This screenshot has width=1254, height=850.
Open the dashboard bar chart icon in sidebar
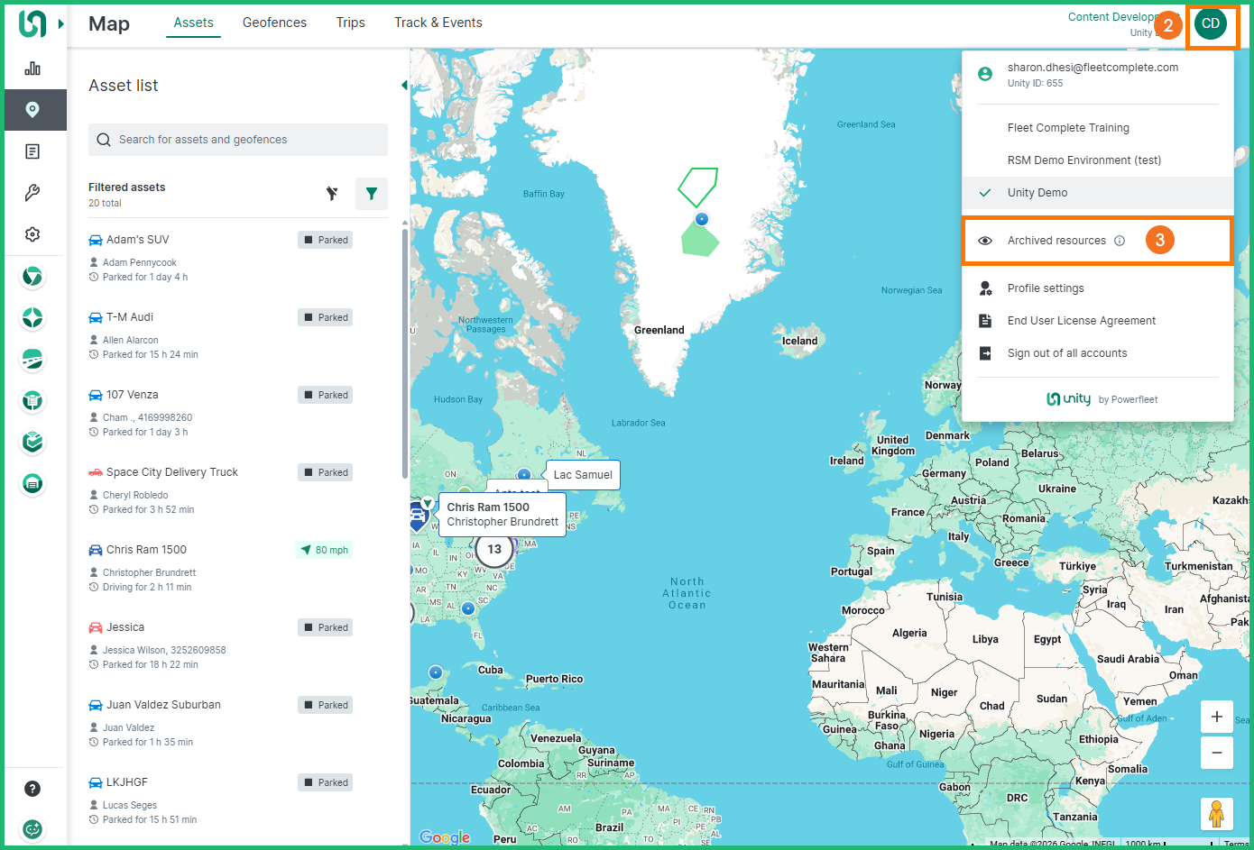[x=32, y=69]
